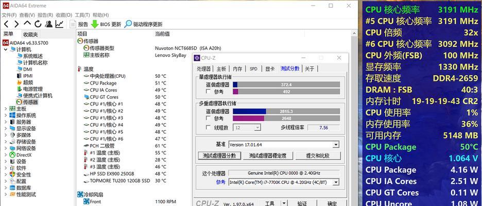Tick multi-thread 參考 checkbox in CPU-Z
Image resolution: width=482 pixels, height=206 pixels.
209,118
